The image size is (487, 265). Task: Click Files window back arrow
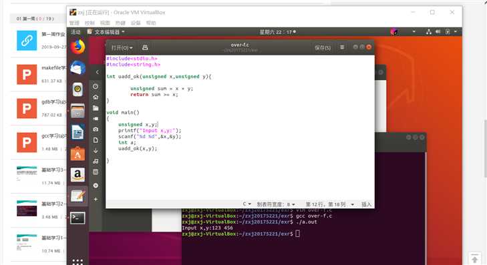[98, 72]
